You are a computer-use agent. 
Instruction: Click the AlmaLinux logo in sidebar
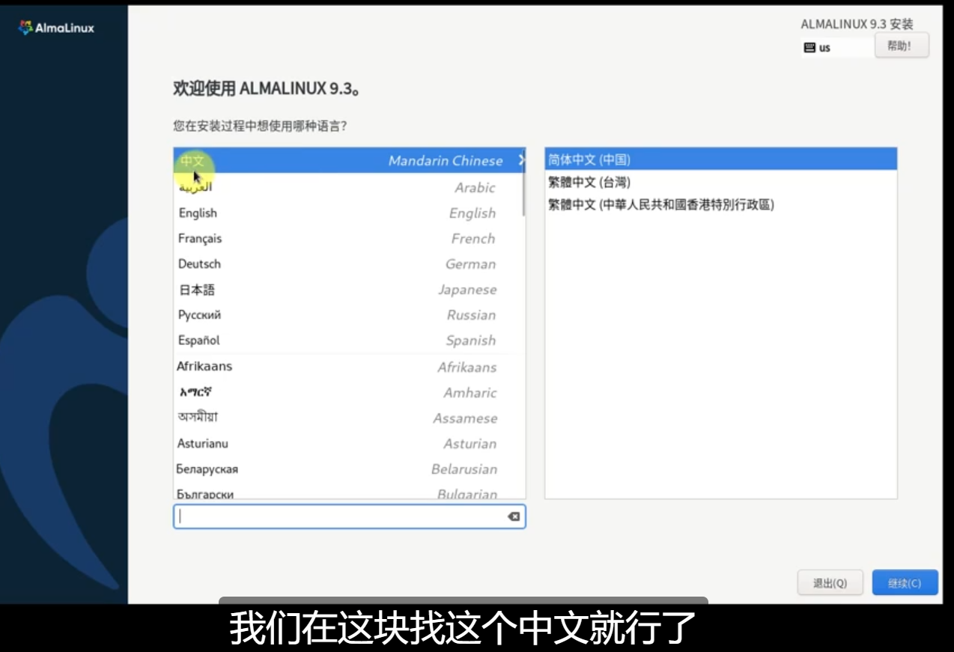(56, 28)
